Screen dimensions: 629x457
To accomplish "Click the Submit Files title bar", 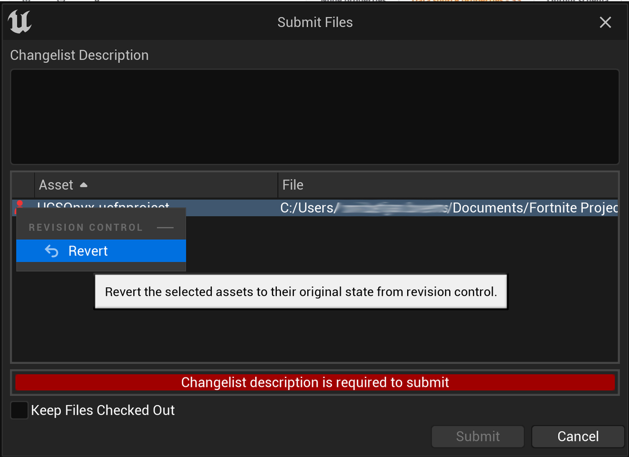I will pyautogui.click(x=314, y=22).
